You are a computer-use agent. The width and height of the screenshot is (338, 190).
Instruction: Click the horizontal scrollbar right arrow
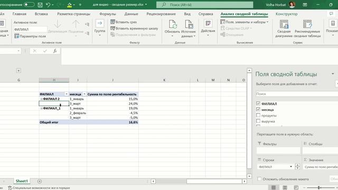click(244, 182)
